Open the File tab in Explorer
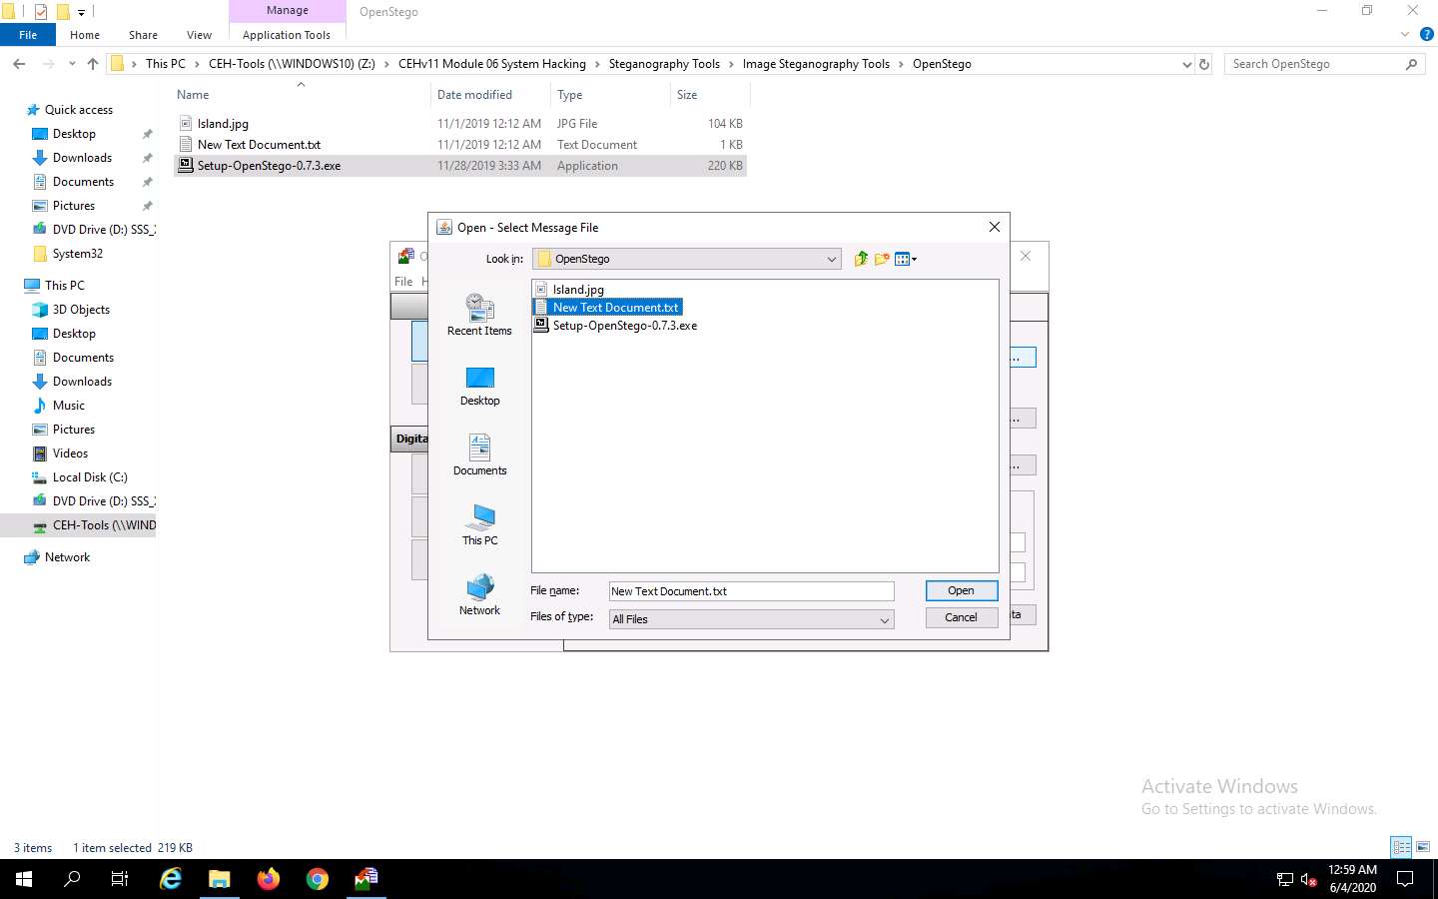Viewport: 1438px width, 899px height. point(28,35)
